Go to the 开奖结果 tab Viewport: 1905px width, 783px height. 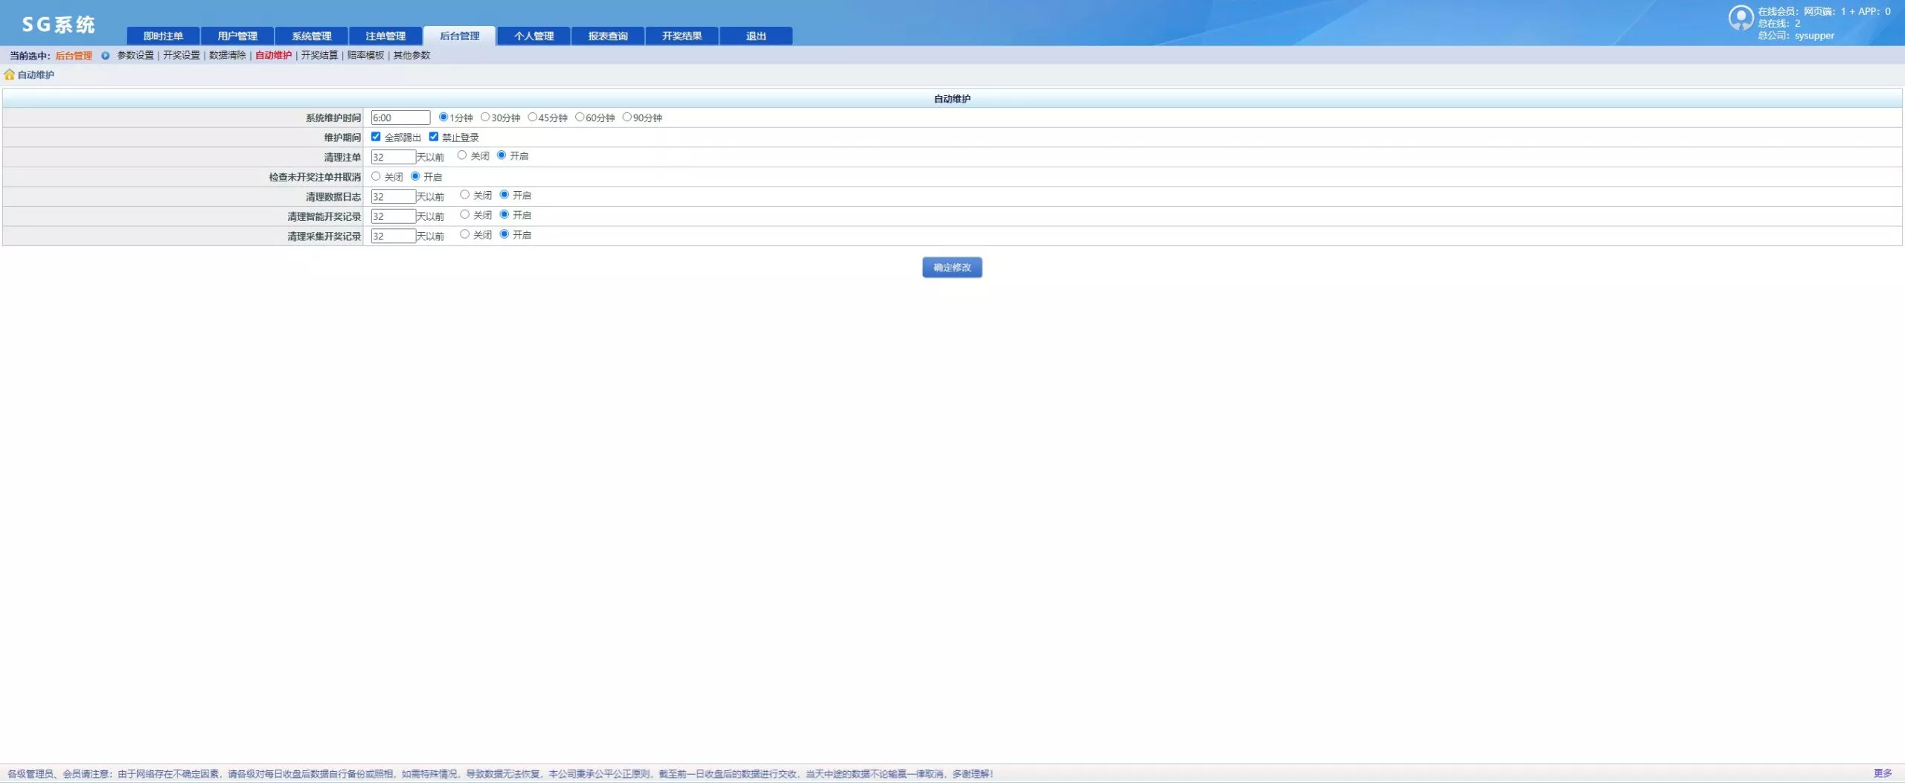point(682,36)
